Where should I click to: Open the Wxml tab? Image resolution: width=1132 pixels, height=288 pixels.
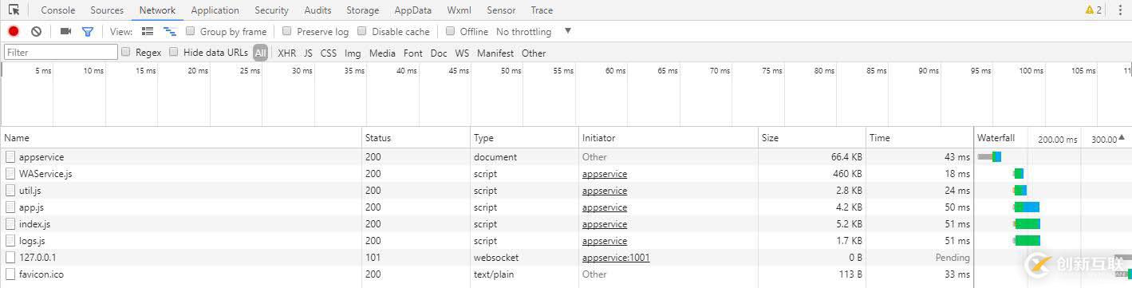459,10
